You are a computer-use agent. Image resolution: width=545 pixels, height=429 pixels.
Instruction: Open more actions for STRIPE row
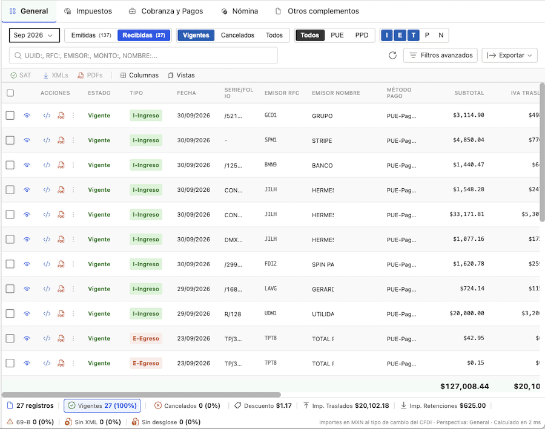pyautogui.click(x=73, y=140)
